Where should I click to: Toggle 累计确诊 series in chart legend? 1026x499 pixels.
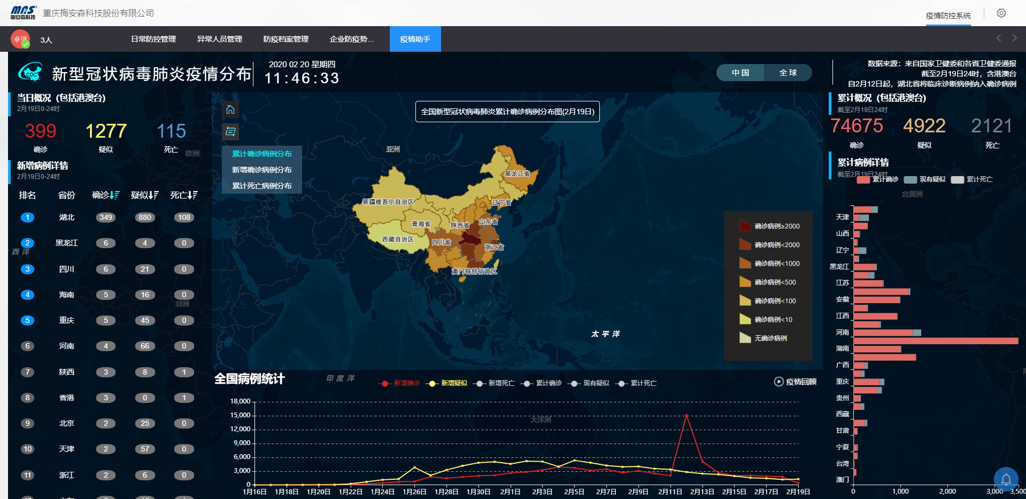click(542, 383)
